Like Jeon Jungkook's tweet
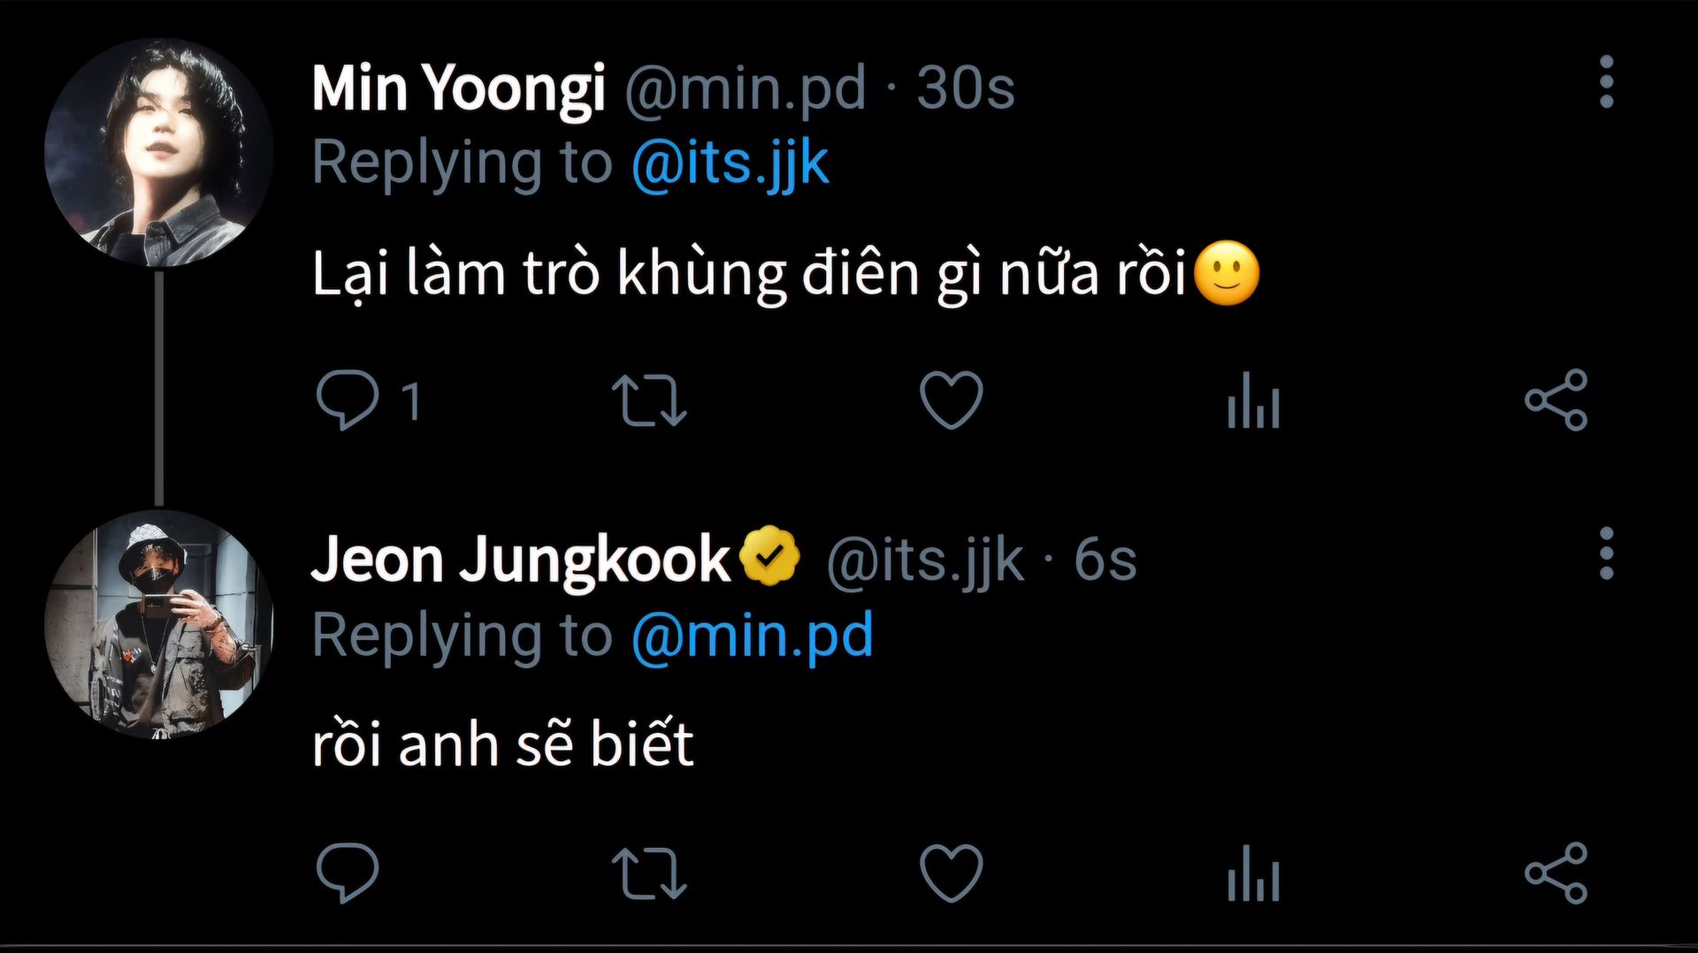This screenshot has width=1698, height=953. [x=951, y=873]
